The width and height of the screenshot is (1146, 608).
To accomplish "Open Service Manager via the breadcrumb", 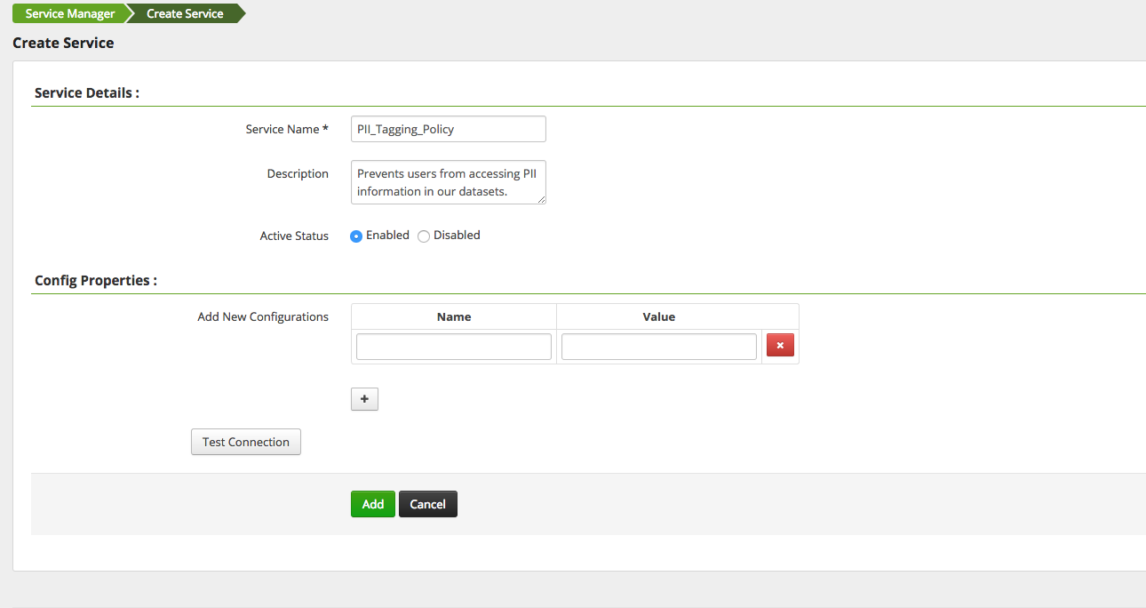I will [69, 12].
